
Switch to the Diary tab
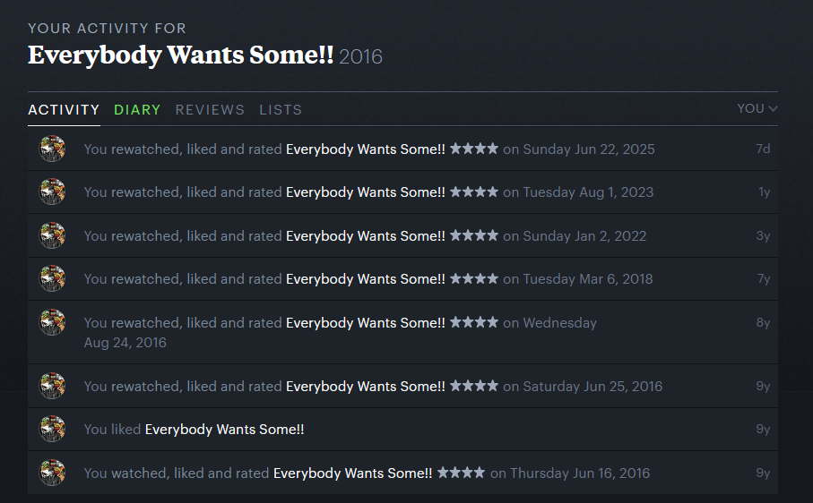point(137,109)
